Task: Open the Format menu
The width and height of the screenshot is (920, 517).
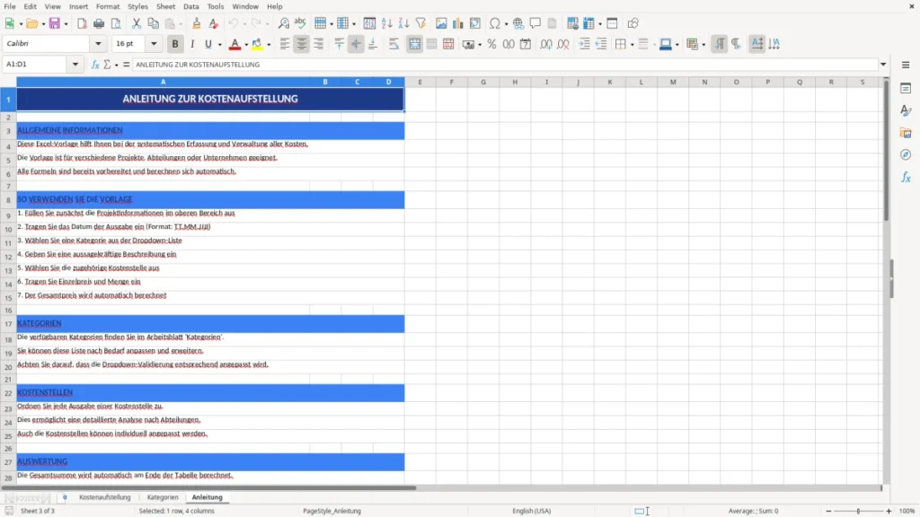Action: pos(108,6)
